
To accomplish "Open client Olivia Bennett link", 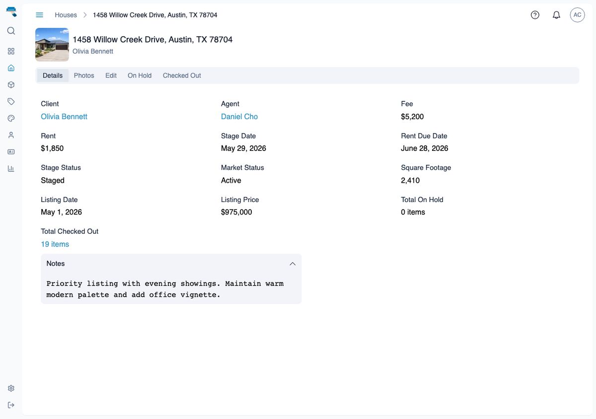I will (x=64, y=117).
